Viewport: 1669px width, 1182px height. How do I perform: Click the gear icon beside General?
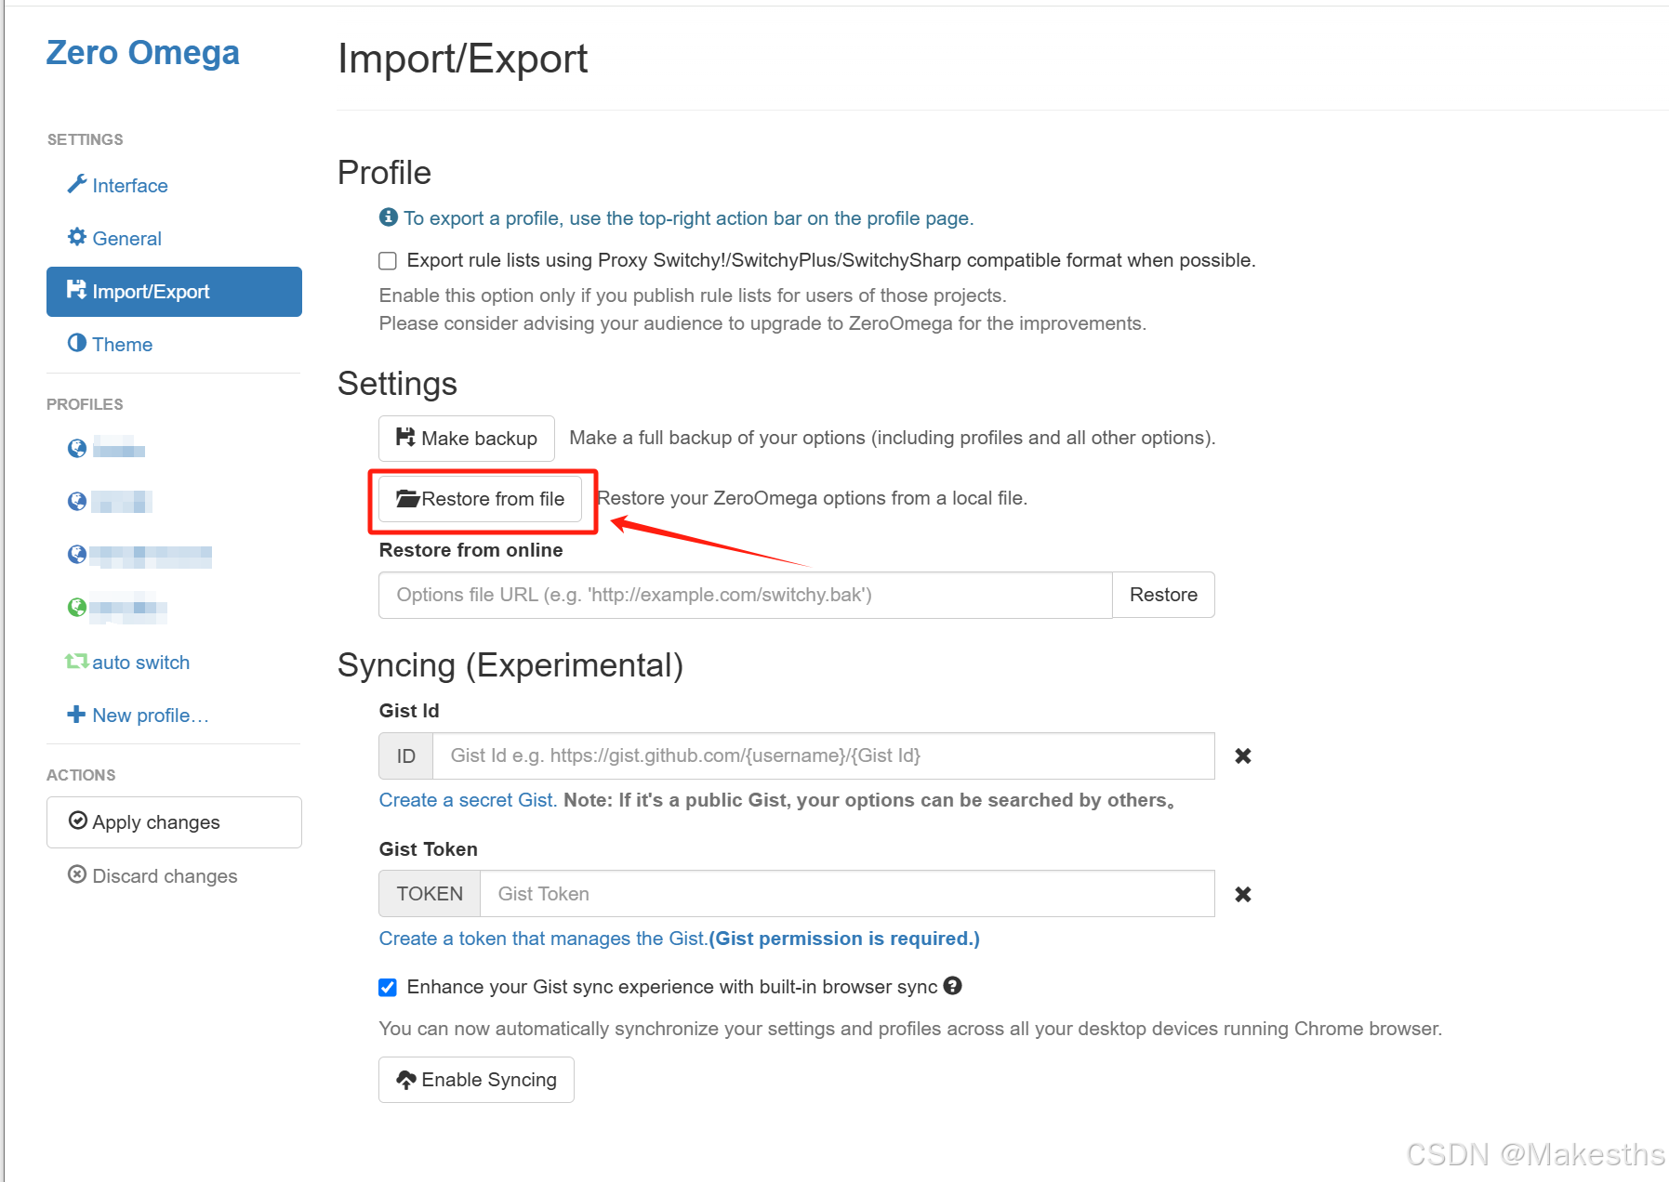(77, 237)
